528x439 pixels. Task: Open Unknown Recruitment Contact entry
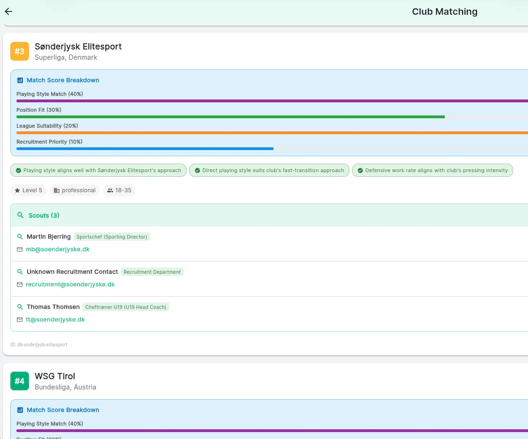click(x=72, y=272)
